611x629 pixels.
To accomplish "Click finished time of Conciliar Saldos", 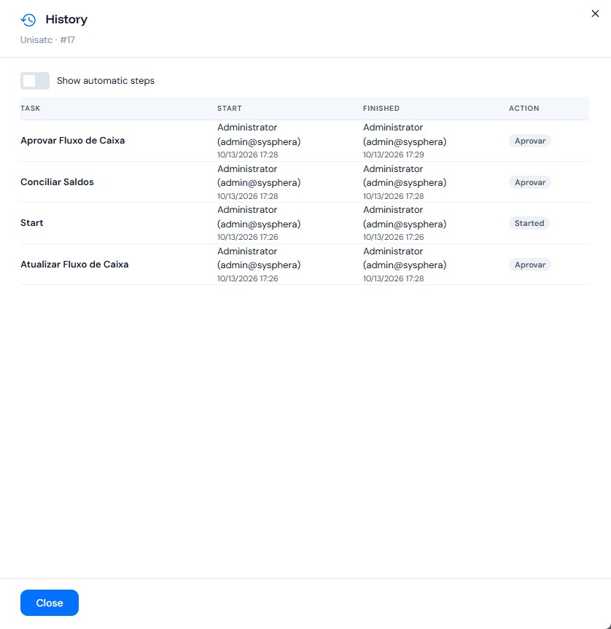I will (394, 196).
